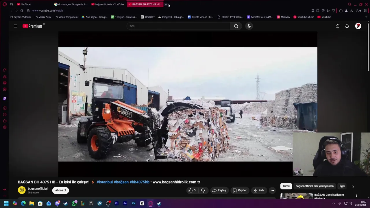
Task: Launch Photoshop from taskbar
Action: coord(134,203)
